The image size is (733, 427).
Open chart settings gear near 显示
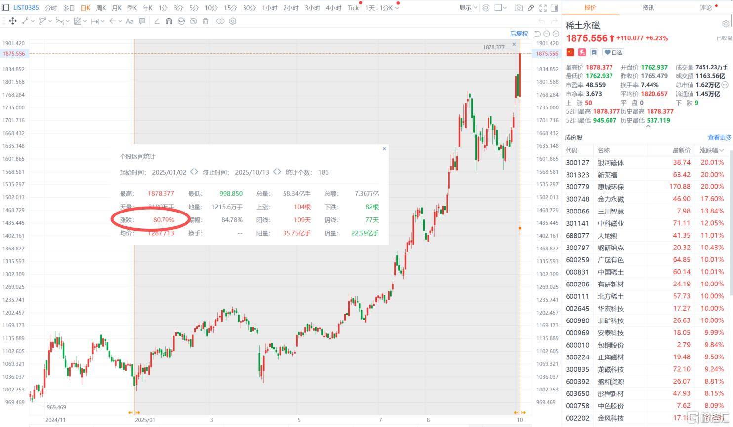[486, 8]
